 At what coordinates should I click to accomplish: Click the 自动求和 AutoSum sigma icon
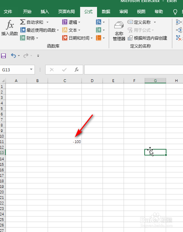click(22, 22)
